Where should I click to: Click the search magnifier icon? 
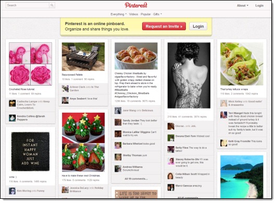pyautogui.click(x=52, y=5)
